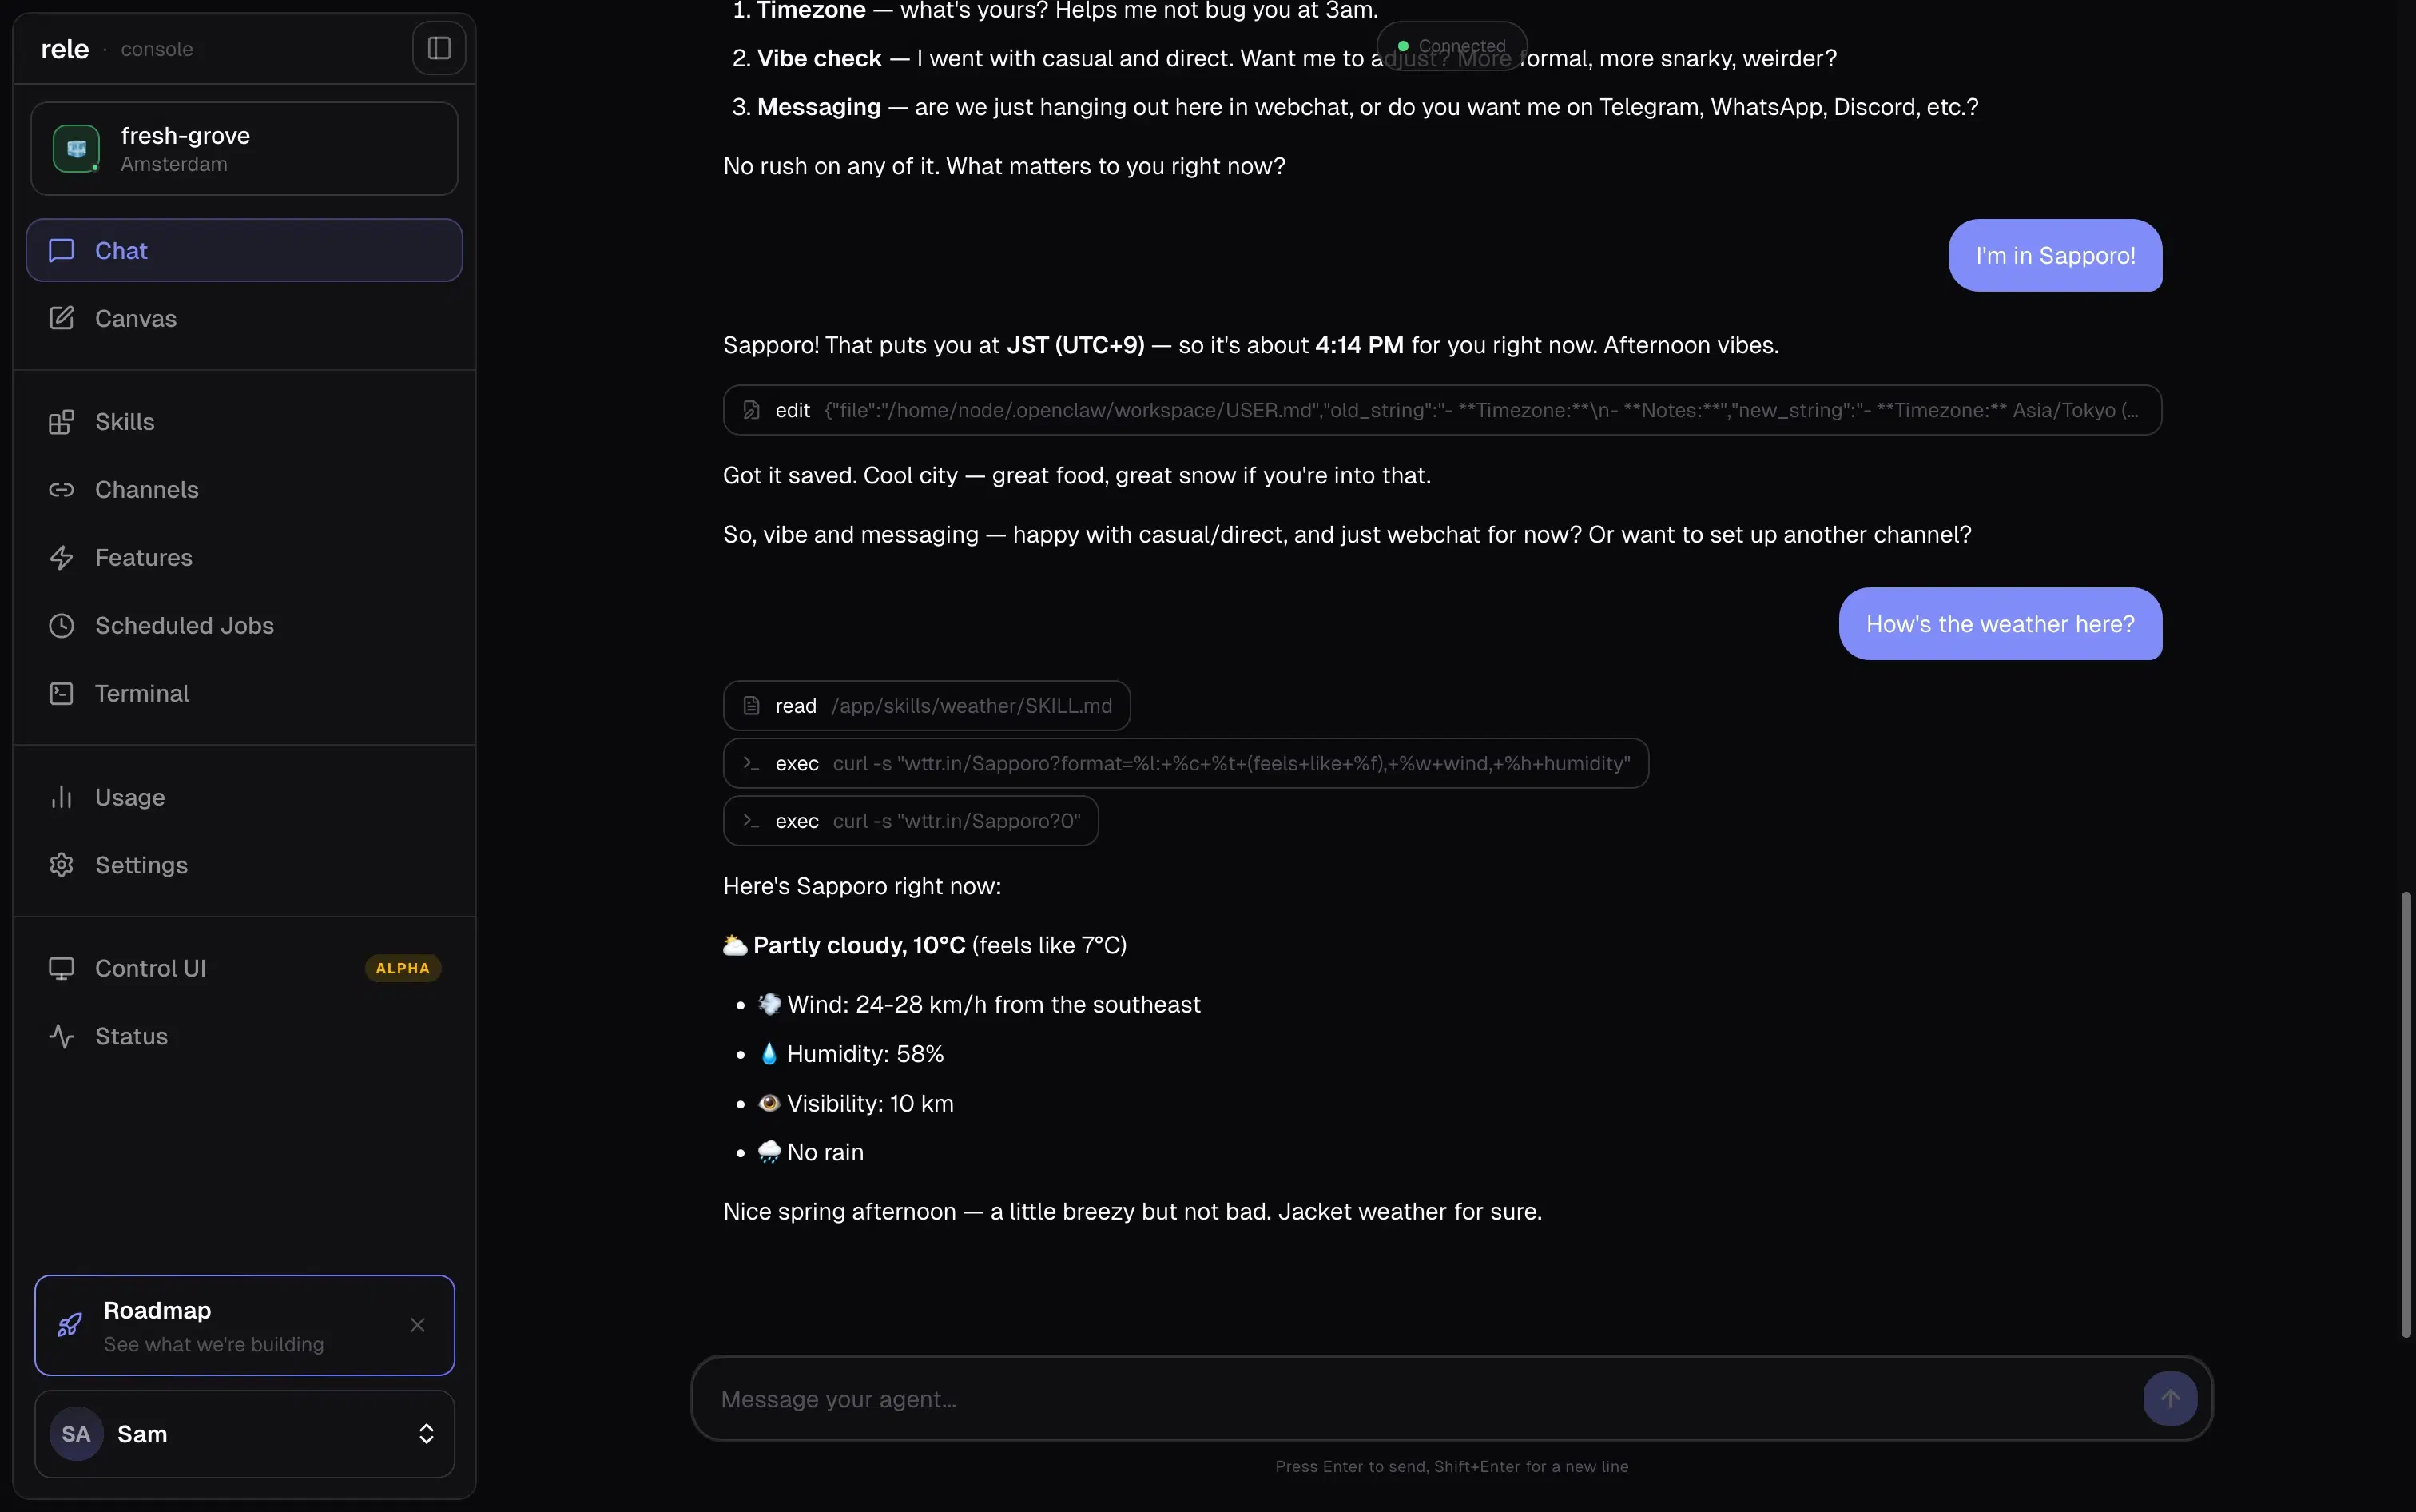Open Settings gear icon
This screenshot has height=1512, width=2416.
click(62, 866)
